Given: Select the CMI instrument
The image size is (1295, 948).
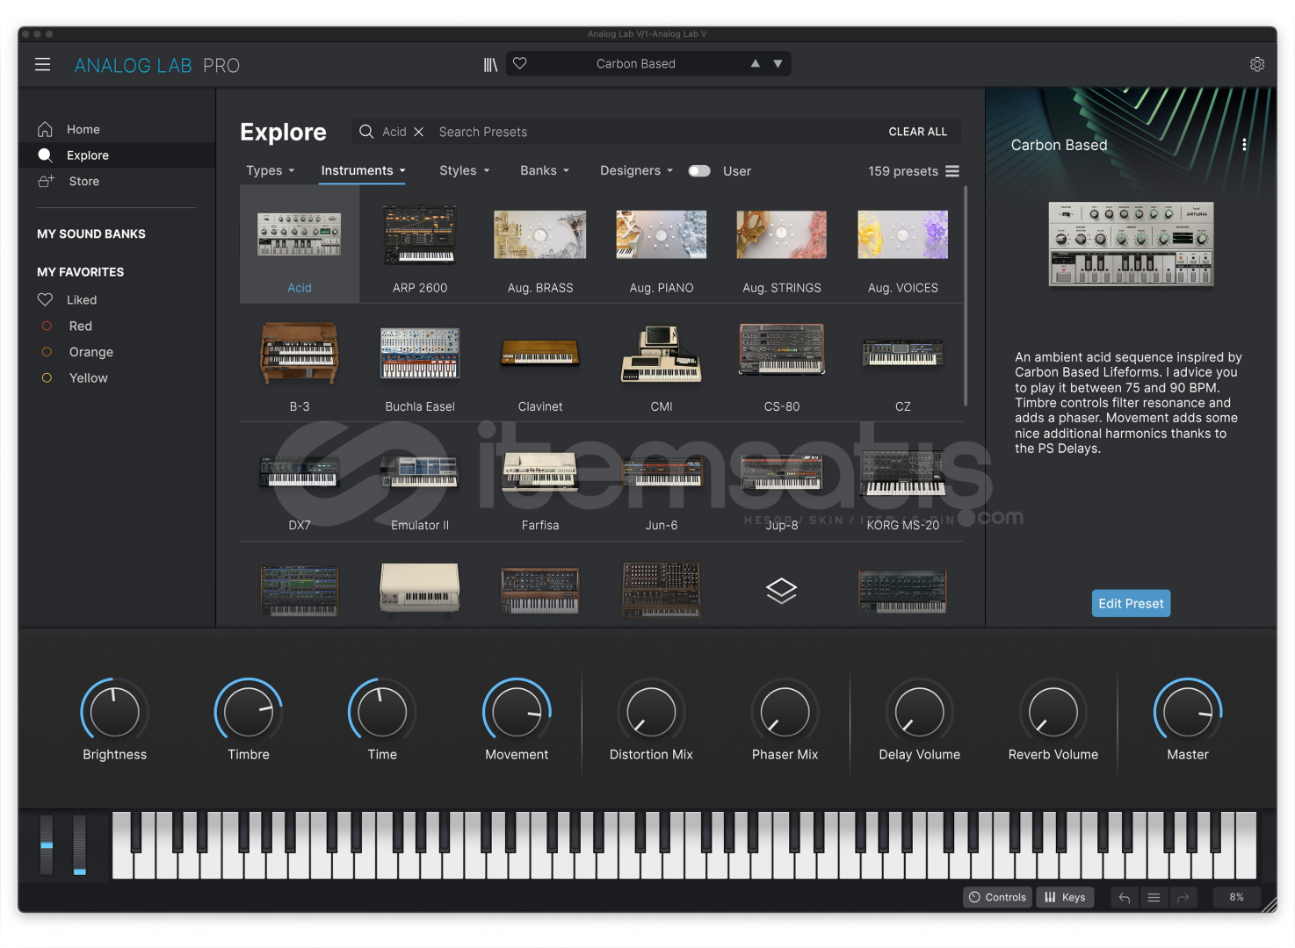Looking at the screenshot, I should pos(662,364).
